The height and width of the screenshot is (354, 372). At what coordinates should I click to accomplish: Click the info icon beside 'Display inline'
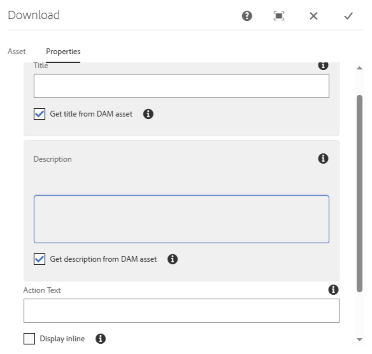click(x=101, y=339)
